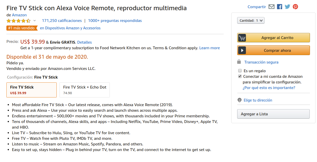This screenshot has width=317, height=162.
Task: Share the product via email icon
Action: click(x=272, y=7)
